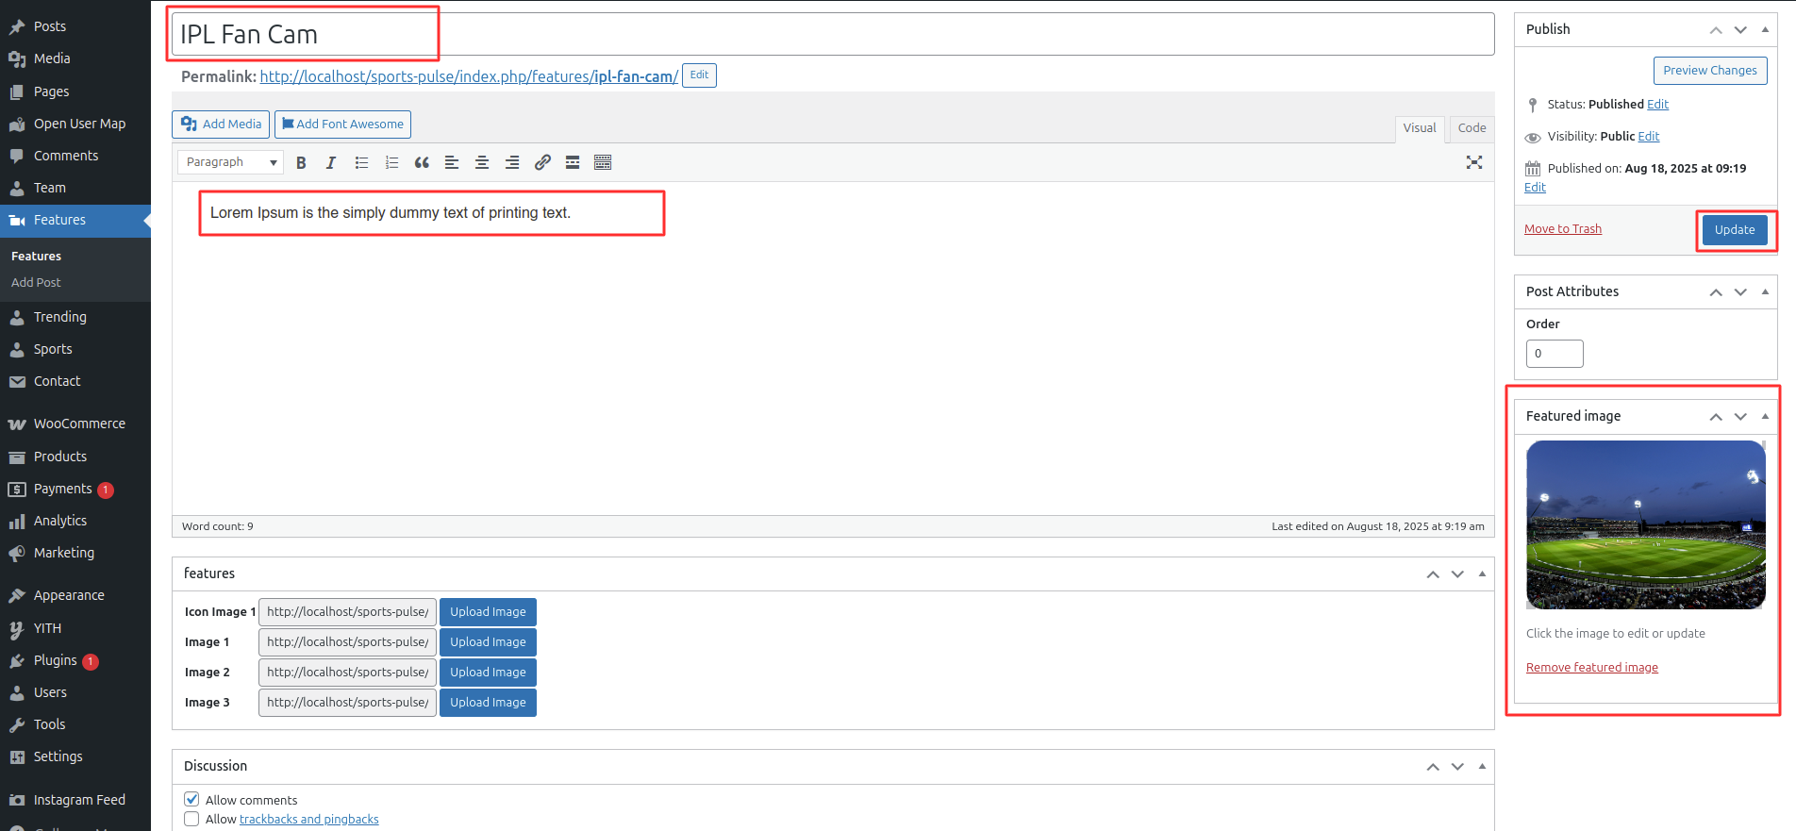Show the toolbar toggle (kitchen sink)
Viewport: 1796px width, 831px height.
603,162
